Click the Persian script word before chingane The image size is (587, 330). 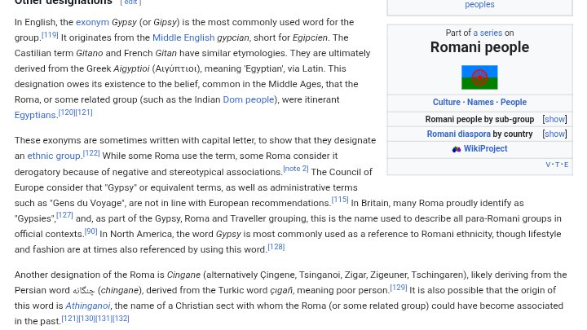(x=83, y=290)
